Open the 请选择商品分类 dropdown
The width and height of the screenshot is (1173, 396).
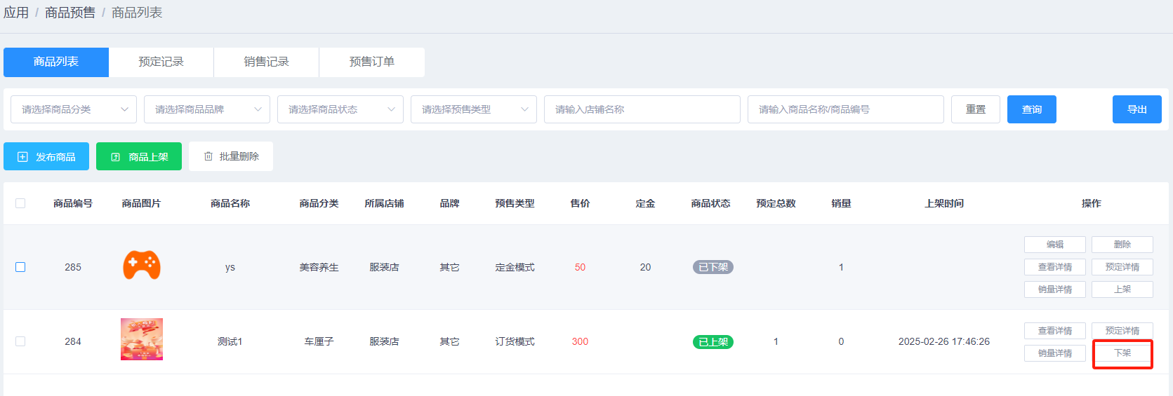click(x=74, y=109)
